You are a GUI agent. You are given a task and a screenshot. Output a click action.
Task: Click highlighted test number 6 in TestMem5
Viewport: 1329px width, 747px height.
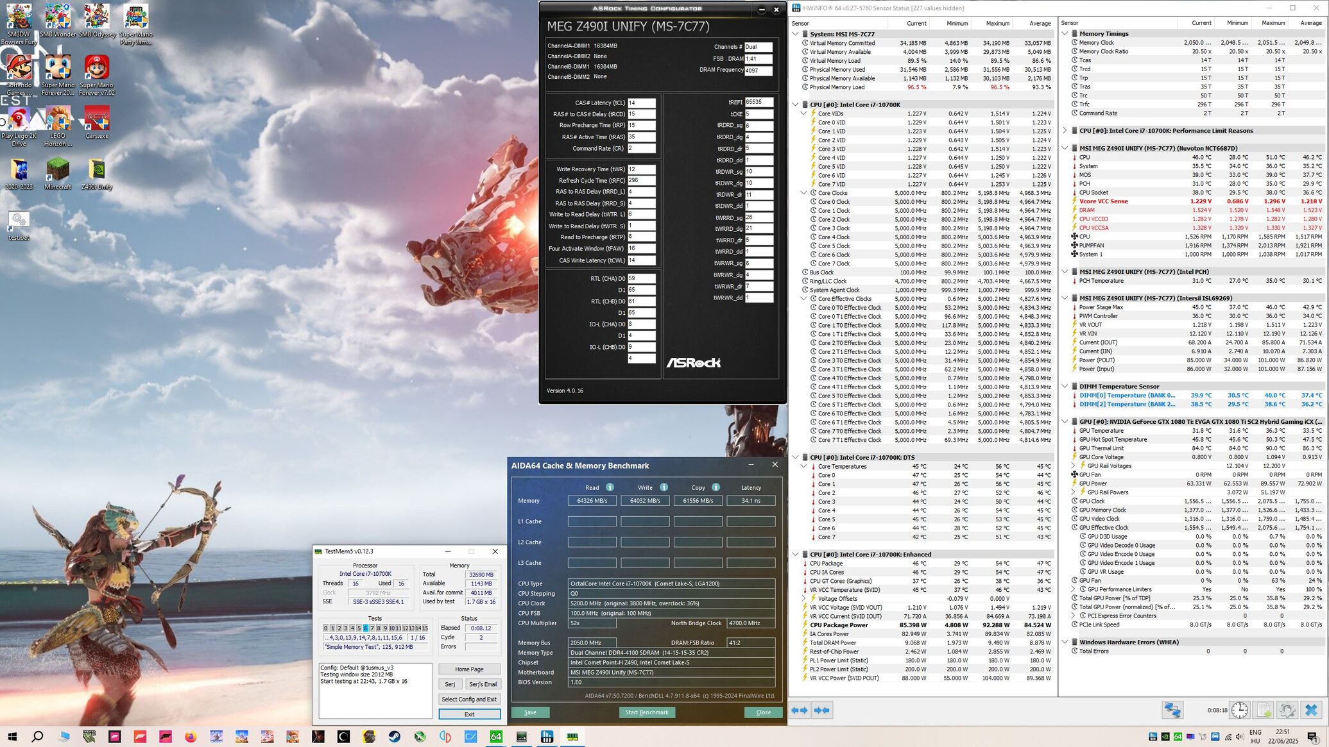366,628
